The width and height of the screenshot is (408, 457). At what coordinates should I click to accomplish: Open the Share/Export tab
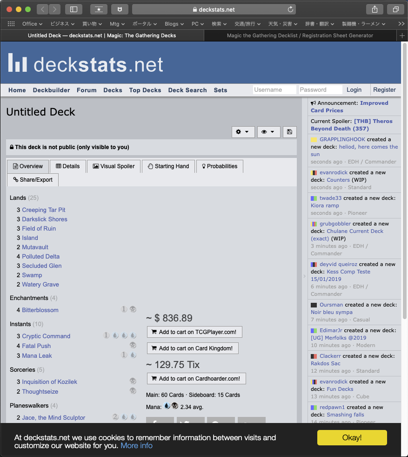pos(33,179)
